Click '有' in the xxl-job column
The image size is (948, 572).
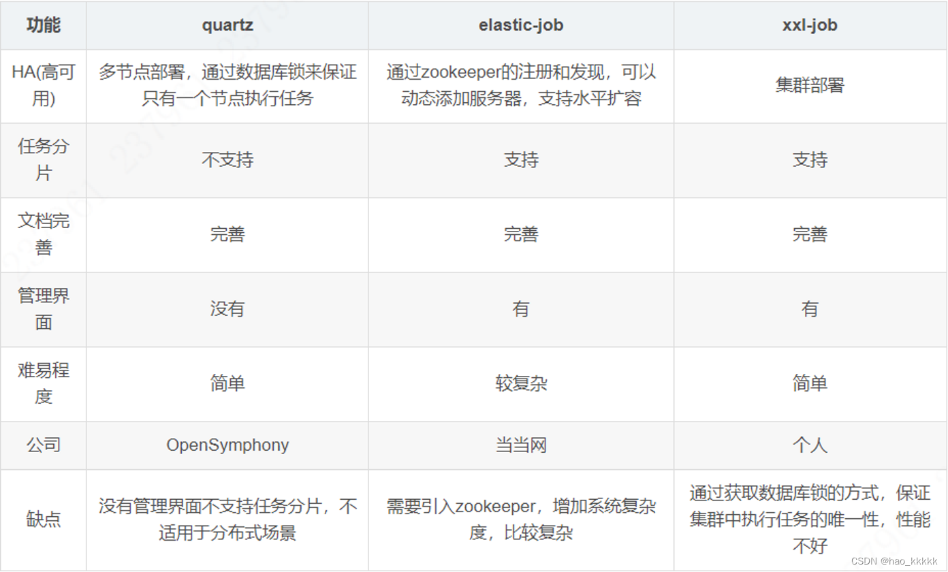(810, 309)
